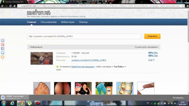Image resolution: width=189 pixels, height=106 pixels.
Task: Open the downloaded +100500 mp4 item
Action: point(14,97)
